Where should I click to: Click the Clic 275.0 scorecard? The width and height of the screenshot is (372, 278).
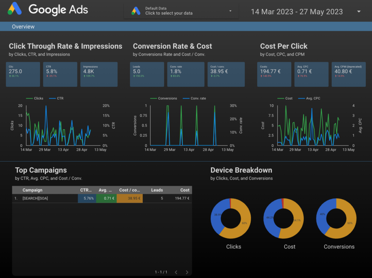(23, 74)
